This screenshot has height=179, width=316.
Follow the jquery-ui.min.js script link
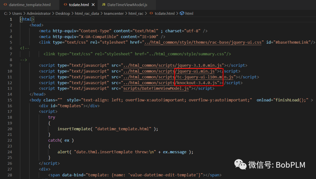169,71
